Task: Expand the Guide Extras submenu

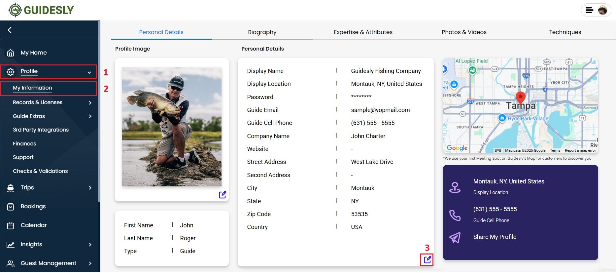Action: click(90, 116)
